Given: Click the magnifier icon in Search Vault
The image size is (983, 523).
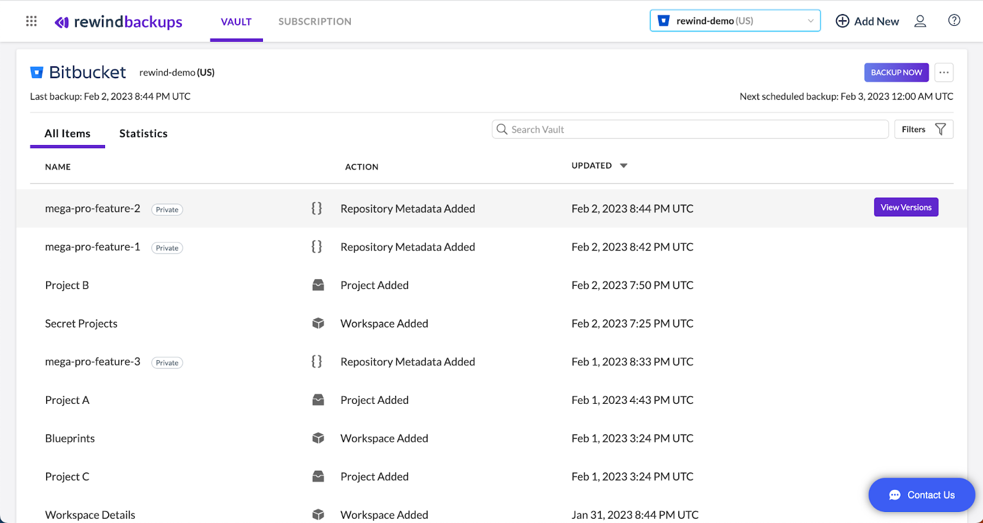Looking at the screenshot, I should (x=502, y=129).
